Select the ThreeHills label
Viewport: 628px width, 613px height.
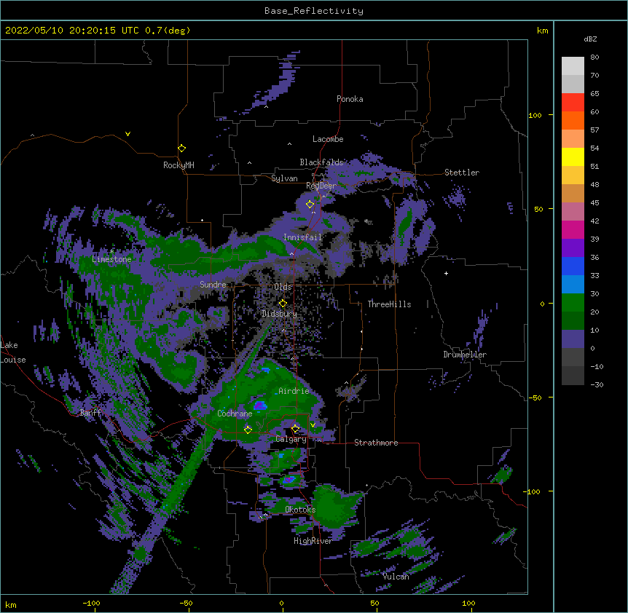[x=389, y=304]
